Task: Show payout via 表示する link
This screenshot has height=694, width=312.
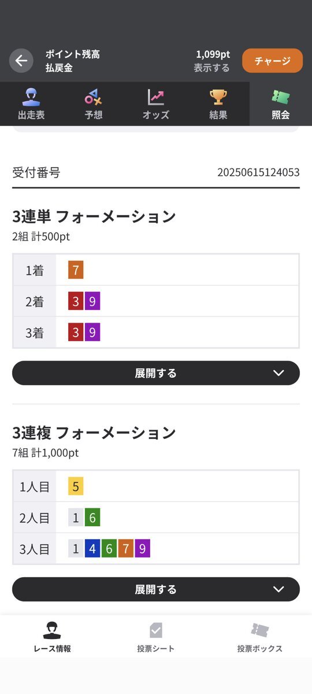Action: tap(211, 68)
